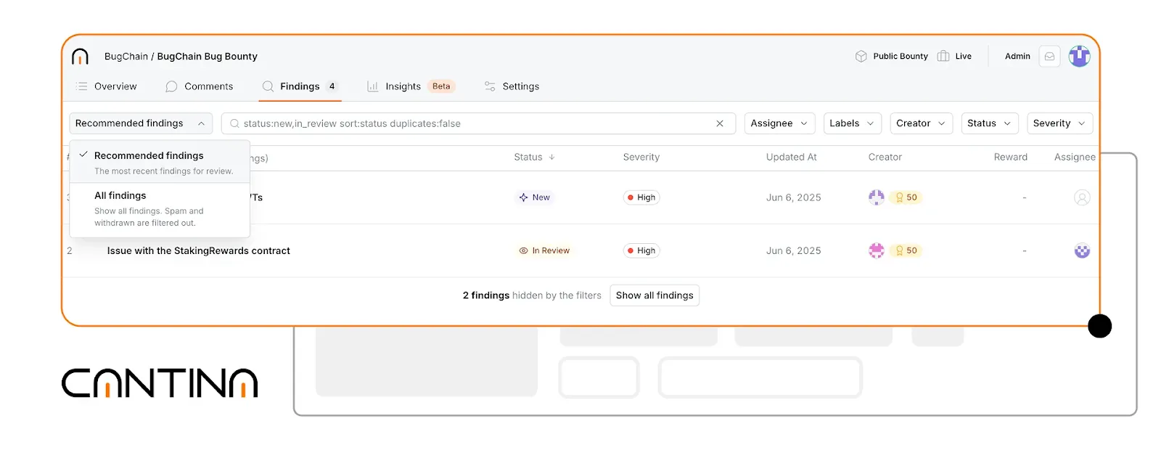
Task: Click Show all findings button
Action: [655, 295]
